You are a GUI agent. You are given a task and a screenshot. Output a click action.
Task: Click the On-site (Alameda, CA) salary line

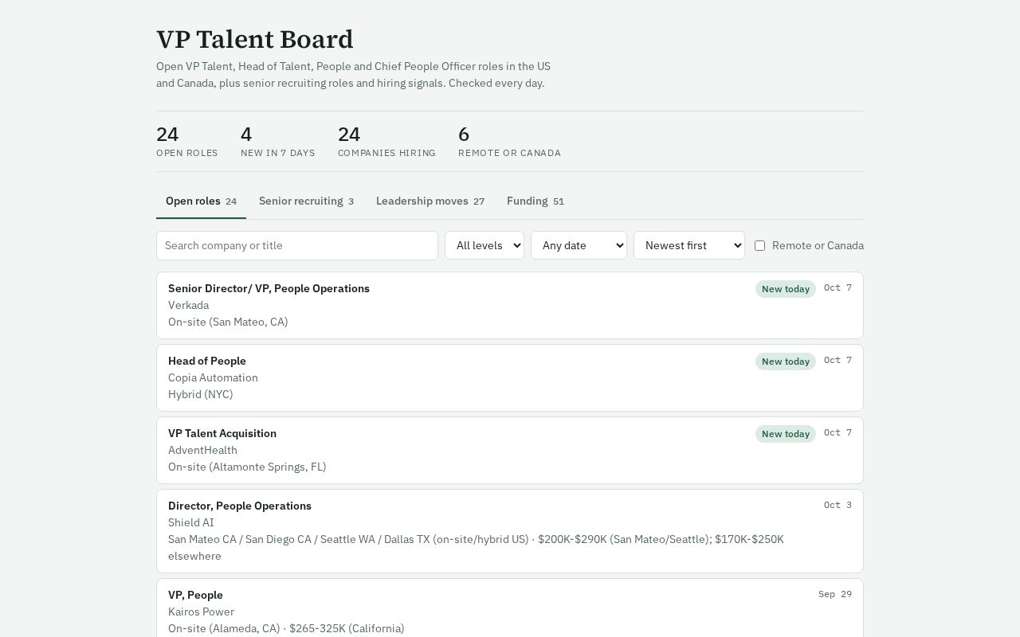pyautogui.click(x=286, y=628)
